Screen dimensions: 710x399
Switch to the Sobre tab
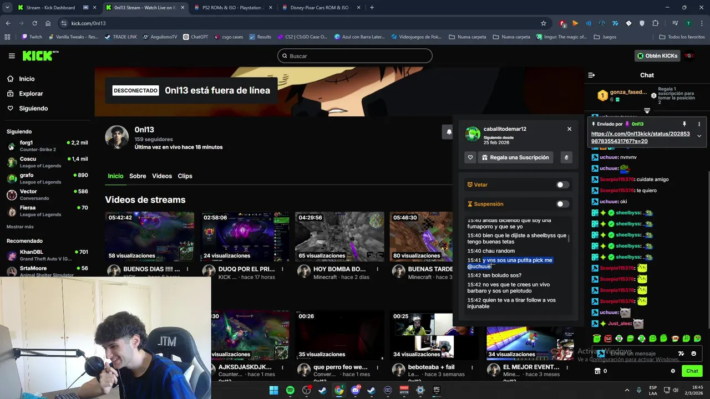[138, 176]
